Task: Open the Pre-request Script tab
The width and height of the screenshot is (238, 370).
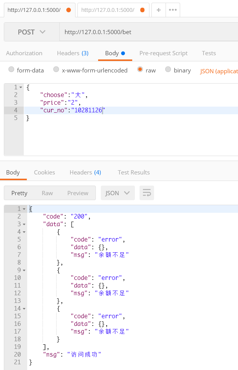Action: click(x=163, y=53)
